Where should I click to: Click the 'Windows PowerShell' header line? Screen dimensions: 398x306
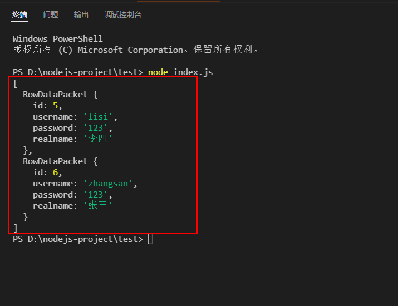pos(58,39)
